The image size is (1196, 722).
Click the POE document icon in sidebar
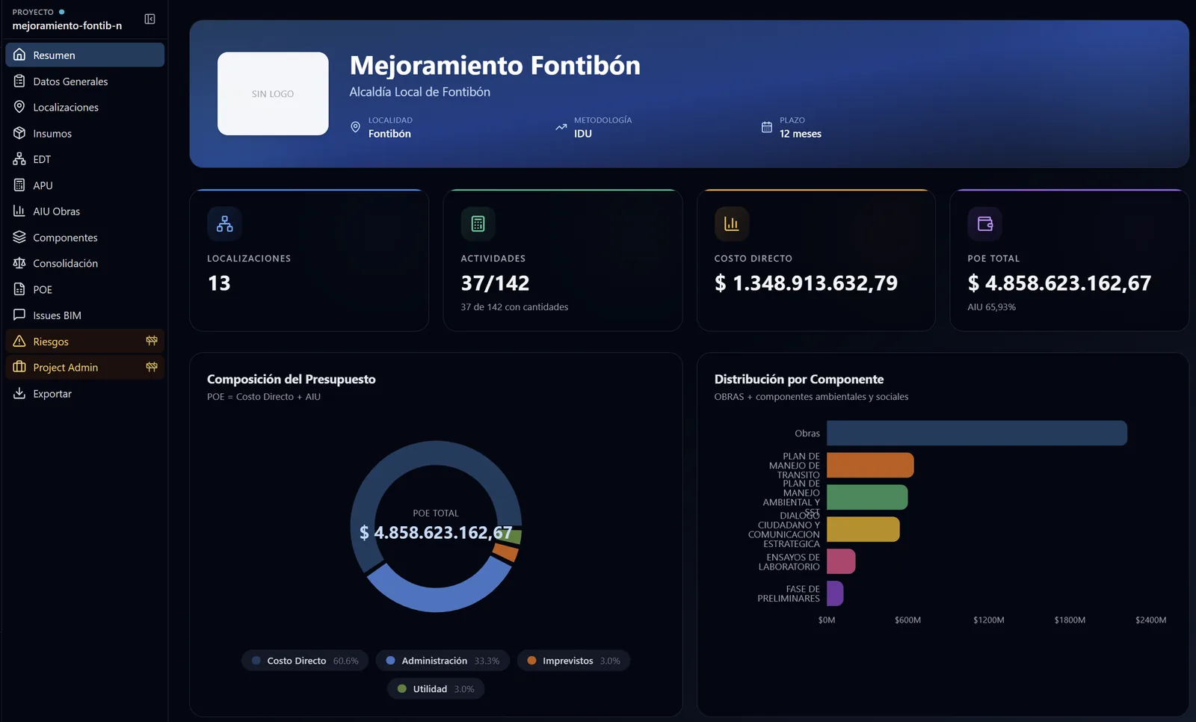tap(19, 289)
